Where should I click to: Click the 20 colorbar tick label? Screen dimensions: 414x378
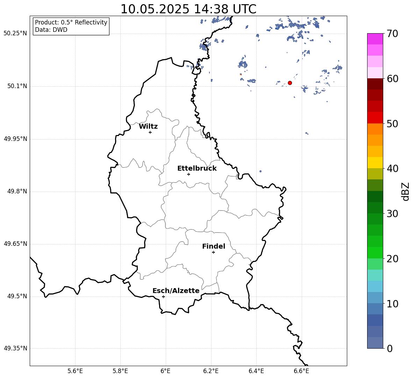coord(392,259)
